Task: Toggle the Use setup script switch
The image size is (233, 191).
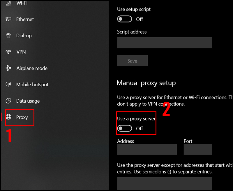Action: click(124, 19)
